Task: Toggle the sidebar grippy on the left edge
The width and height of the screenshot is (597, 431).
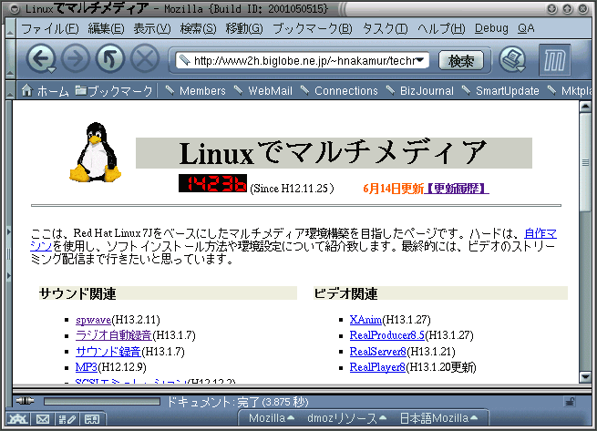Action: pos(8,253)
